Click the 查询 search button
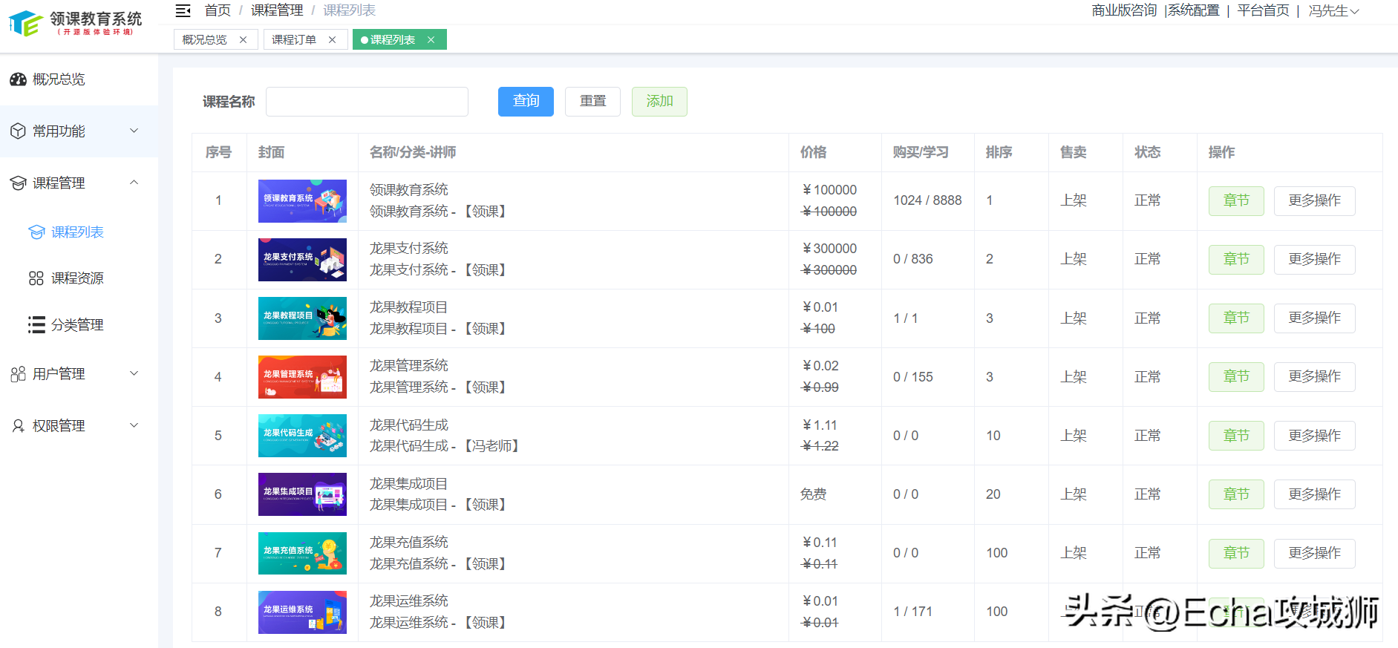The image size is (1398, 648). [526, 102]
